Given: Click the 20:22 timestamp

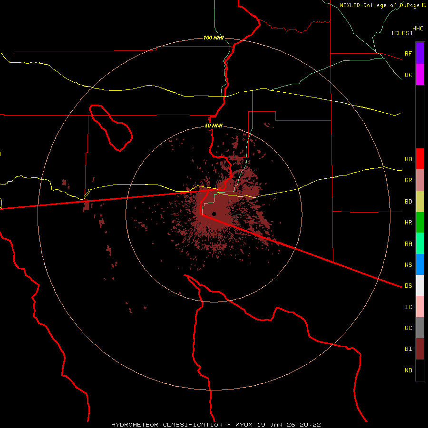Looking at the screenshot, I should 310,425.
